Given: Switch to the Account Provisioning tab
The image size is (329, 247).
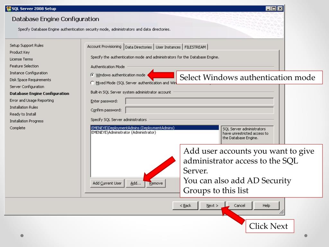Looking at the screenshot, I should tap(104, 46).
